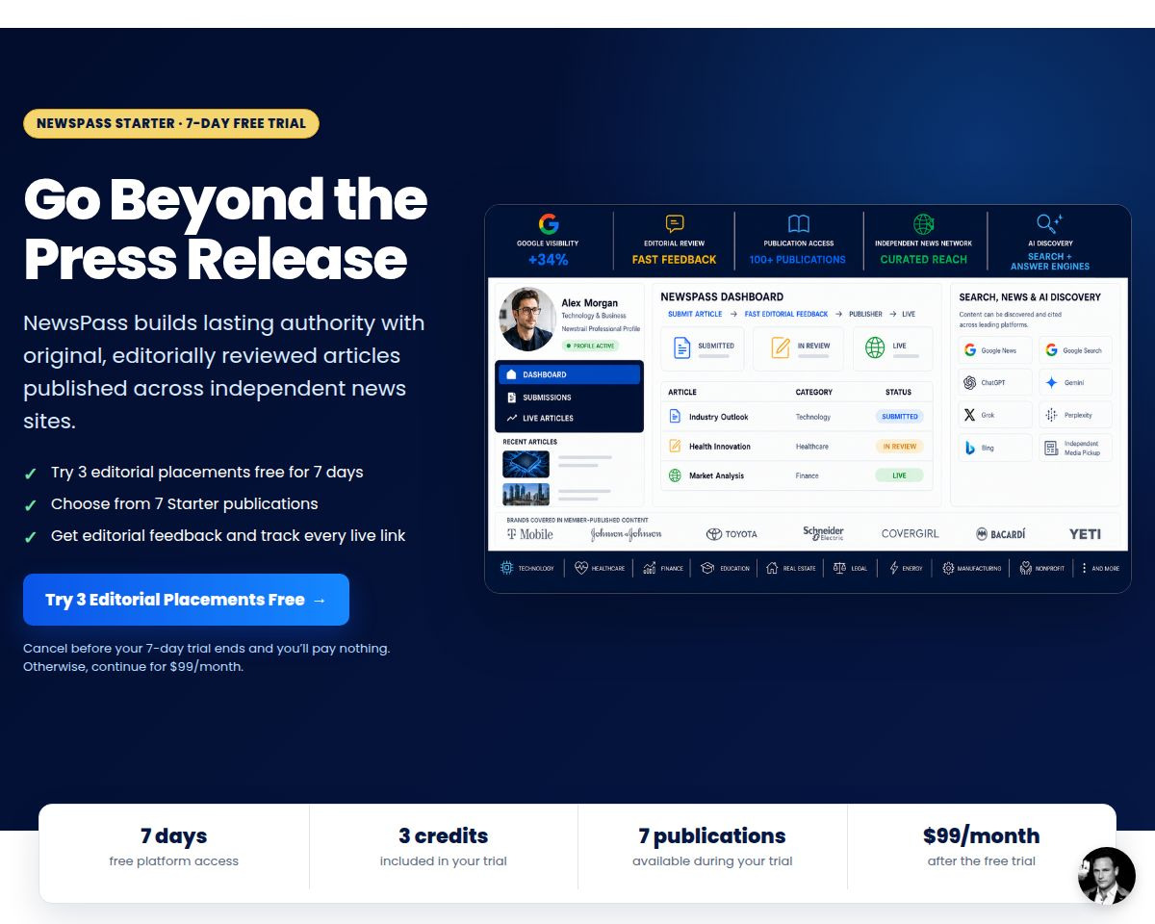Open the Health Innovation article row
Screen dimensions: 1155x924
(x=797, y=447)
